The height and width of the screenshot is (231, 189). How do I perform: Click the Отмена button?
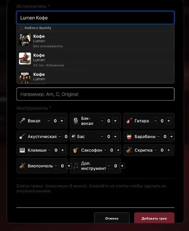(112, 218)
